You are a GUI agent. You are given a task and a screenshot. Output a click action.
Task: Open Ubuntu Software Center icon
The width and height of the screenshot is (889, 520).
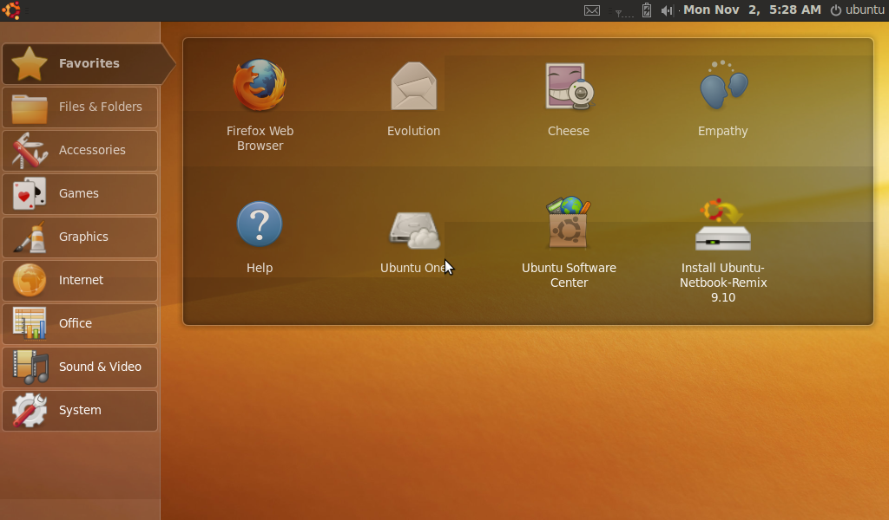pos(568,223)
